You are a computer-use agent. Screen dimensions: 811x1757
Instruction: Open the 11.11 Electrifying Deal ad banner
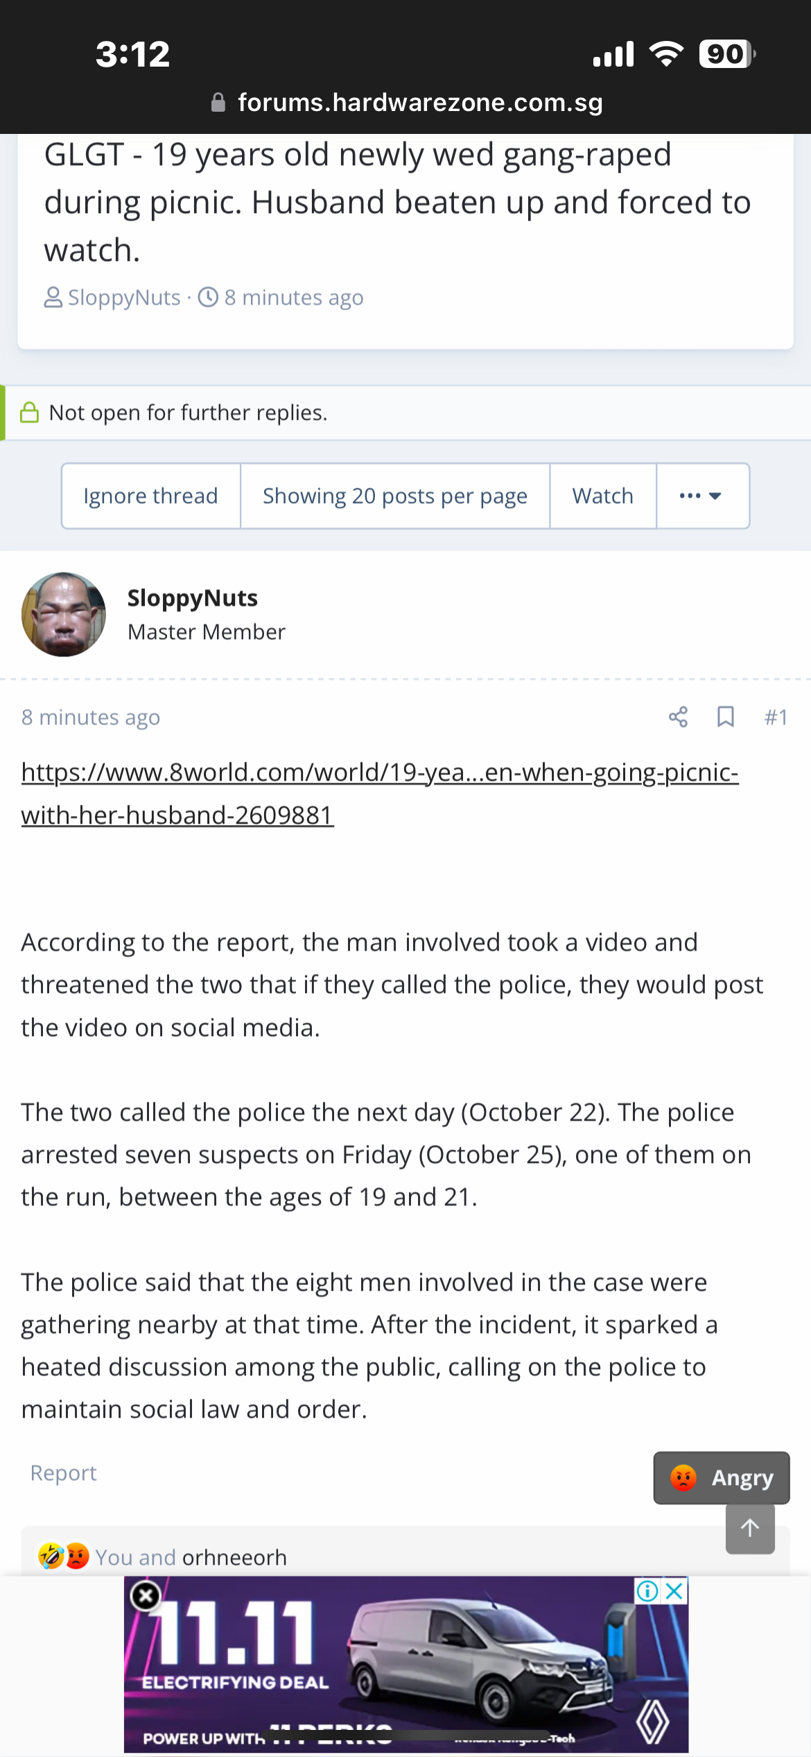coord(406,1664)
